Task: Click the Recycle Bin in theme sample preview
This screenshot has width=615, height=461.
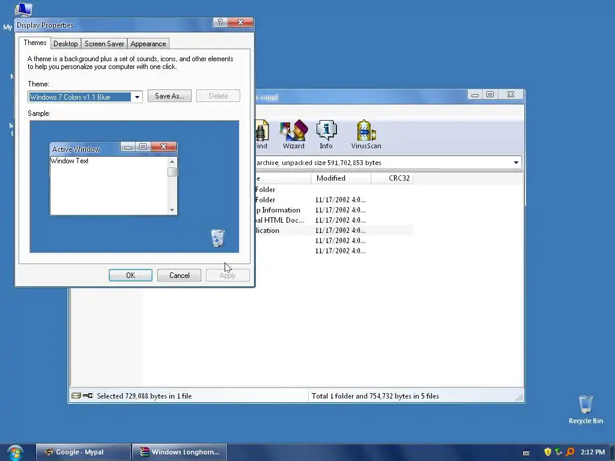Action: click(x=217, y=238)
